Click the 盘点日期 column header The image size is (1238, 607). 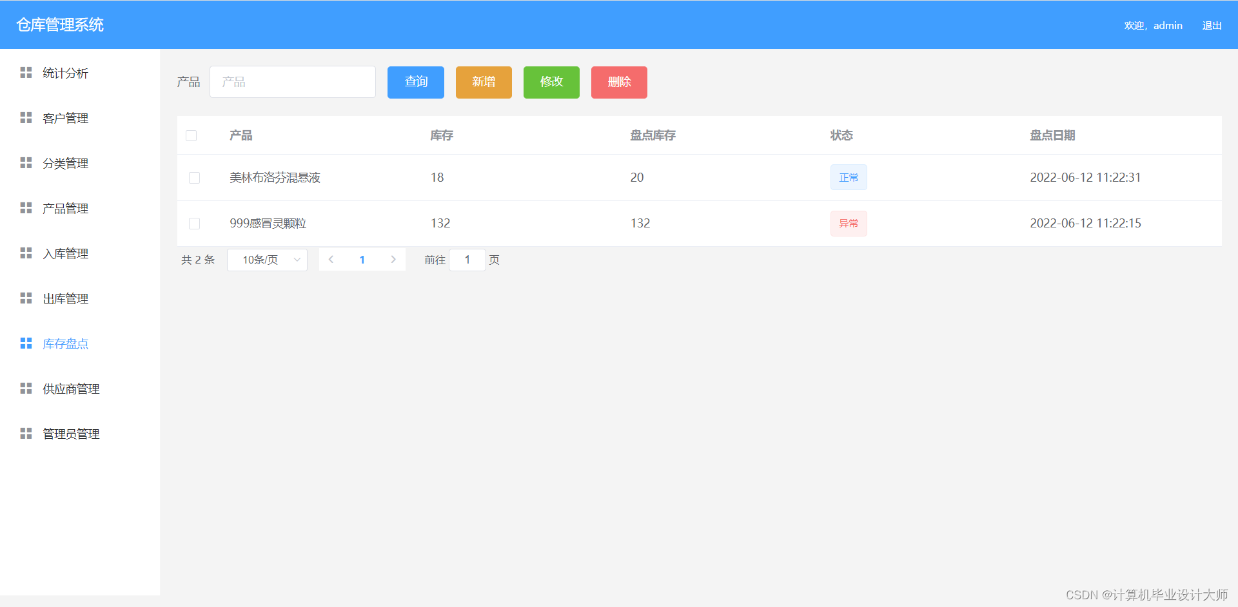[1052, 135]
